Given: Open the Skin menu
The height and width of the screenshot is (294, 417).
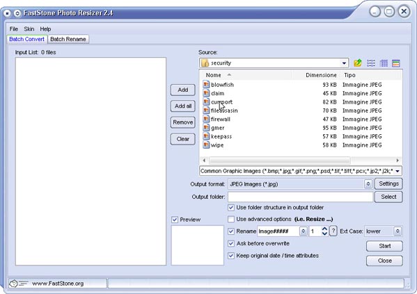Looking at the screenshot, I should 29,29.
